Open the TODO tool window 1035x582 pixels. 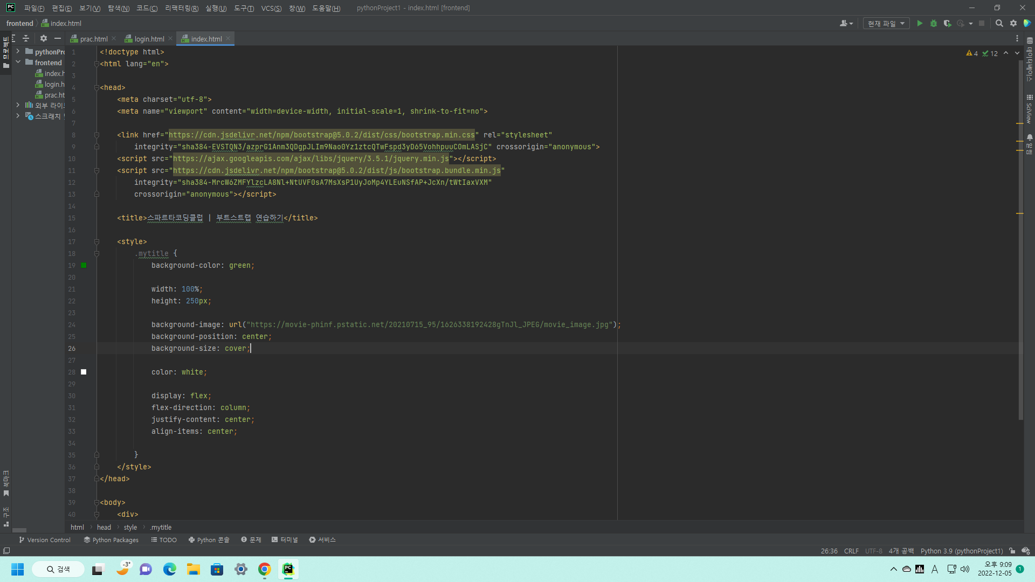(x=164, y=540)
